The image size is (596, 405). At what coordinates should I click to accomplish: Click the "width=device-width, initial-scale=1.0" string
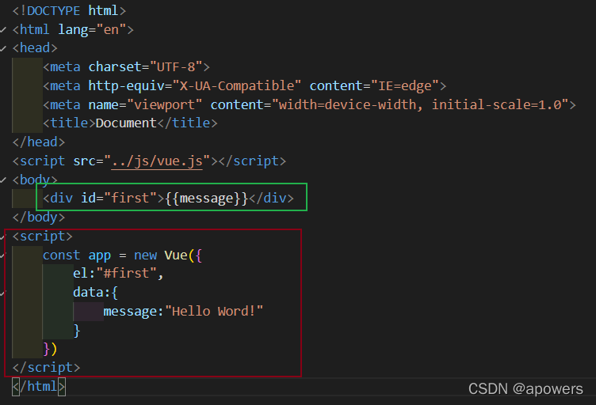click(x=420, y=104)
